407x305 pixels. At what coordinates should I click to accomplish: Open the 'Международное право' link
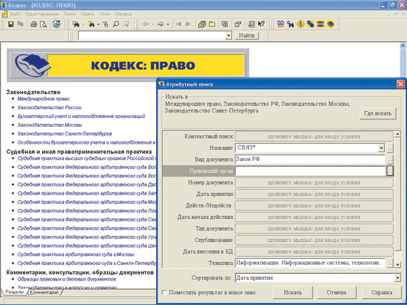pyautogui.click(x=43, y=99)
